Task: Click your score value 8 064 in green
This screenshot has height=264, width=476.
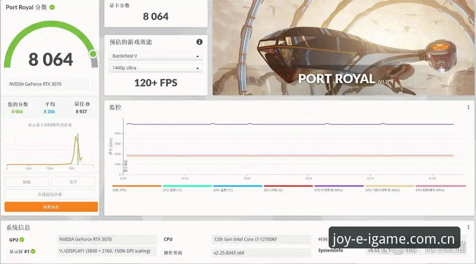Action: (x=17, y=112)
